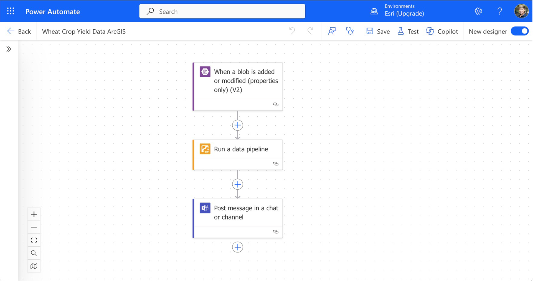The height and width of the screenshot is (281, 533).
Task: Open canvas search tool
Action: 34,253
